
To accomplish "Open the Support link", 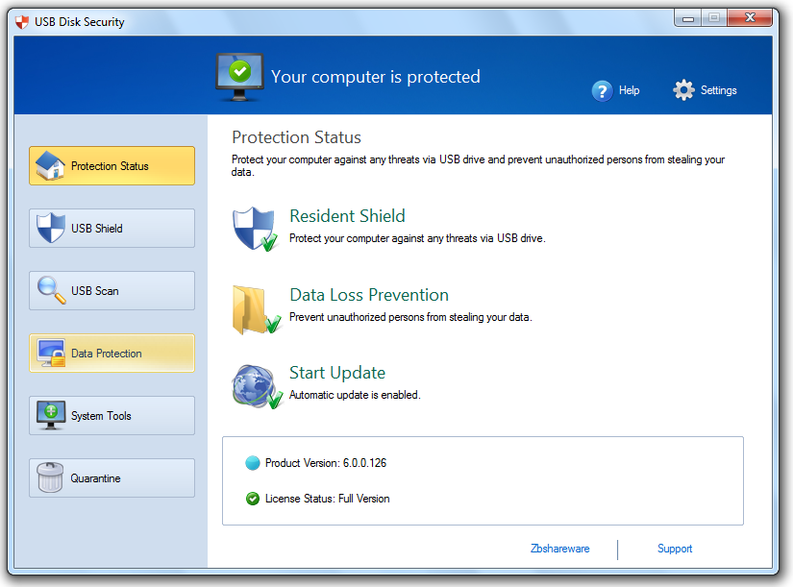I will click(675, 549).
